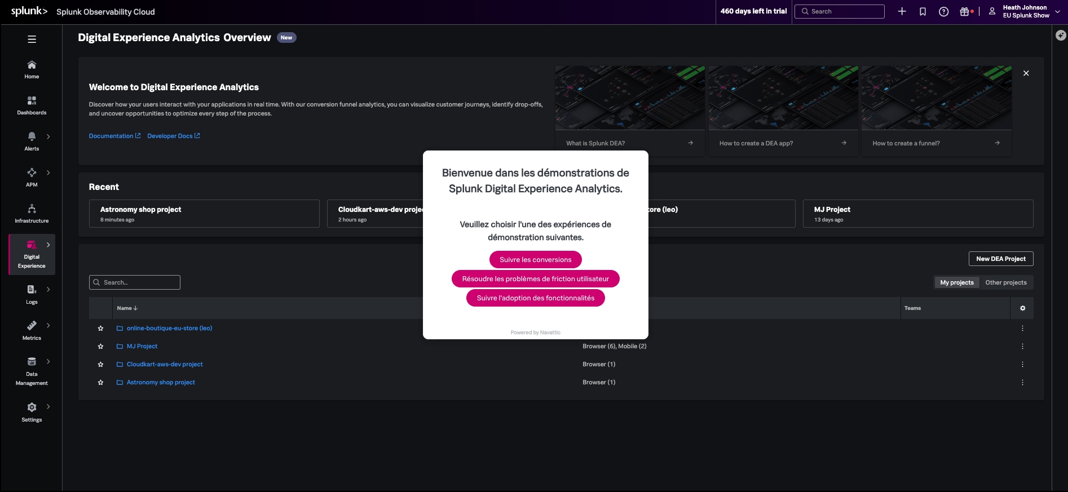Star the Astronomy shop project row
The width and height of the screenshot is (1068, 492).
(100, 382)
